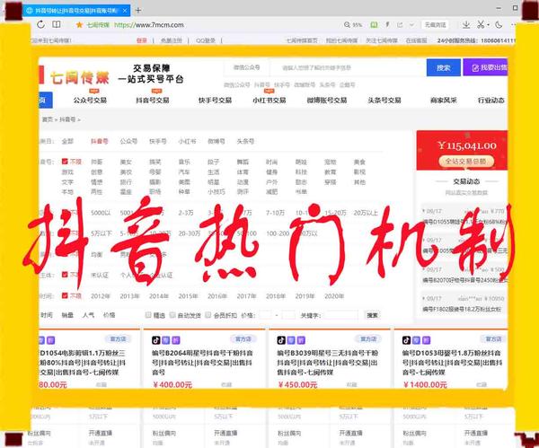
Task: Sort listings by 人气
Action: [88, 315]
